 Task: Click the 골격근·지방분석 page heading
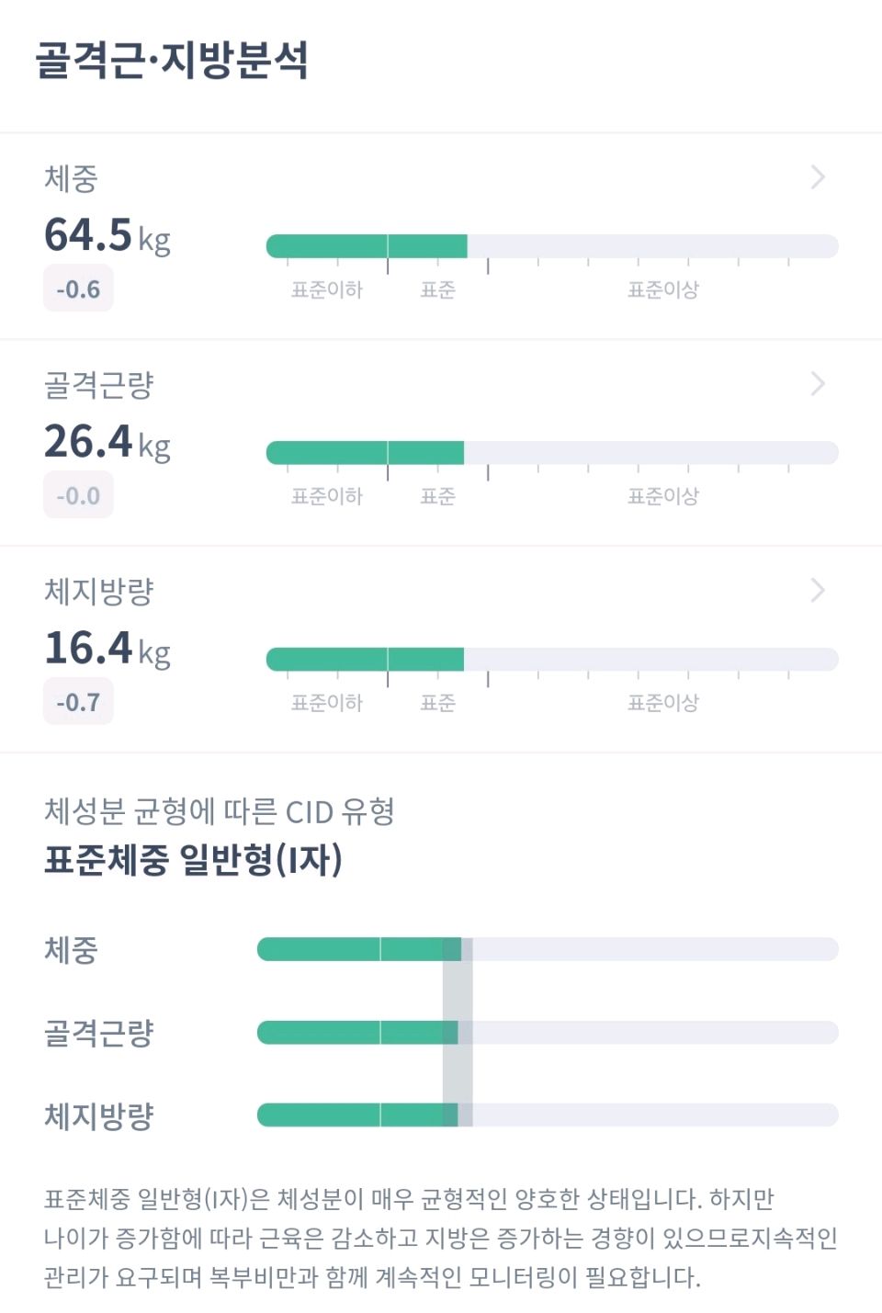pyautogui.click(x=172, y=60)
